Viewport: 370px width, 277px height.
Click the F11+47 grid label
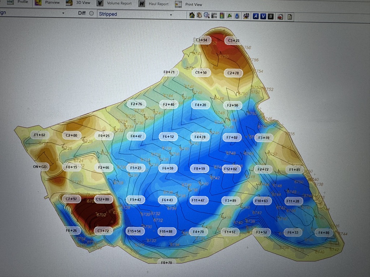198,201
